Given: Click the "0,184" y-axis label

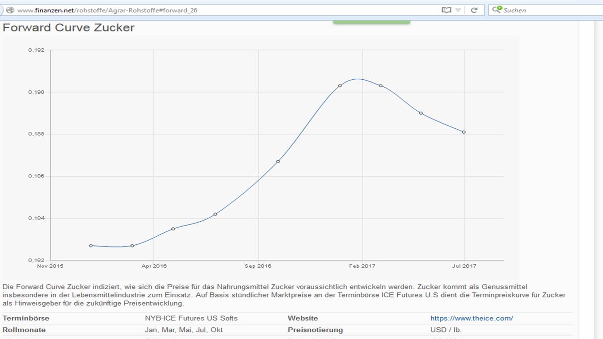Looking at the screenshot, I should 36,218.
